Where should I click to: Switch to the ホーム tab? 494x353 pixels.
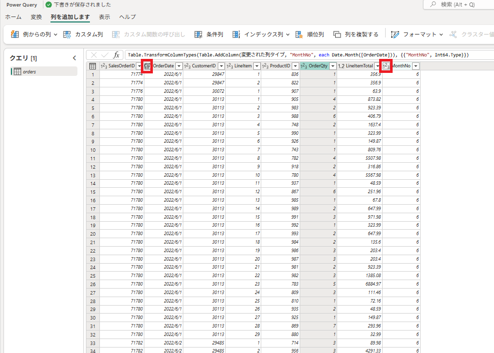(x=13, y=17)
